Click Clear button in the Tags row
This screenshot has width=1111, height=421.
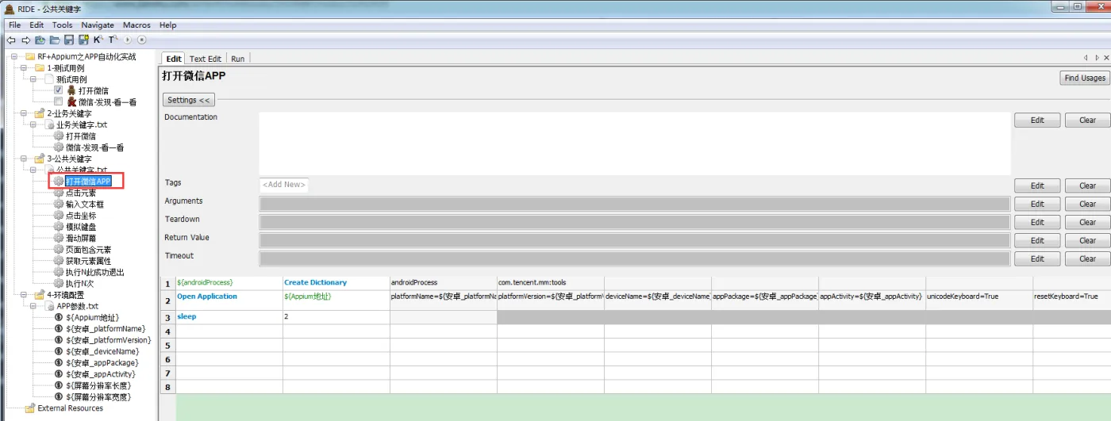pos(1087,186)
